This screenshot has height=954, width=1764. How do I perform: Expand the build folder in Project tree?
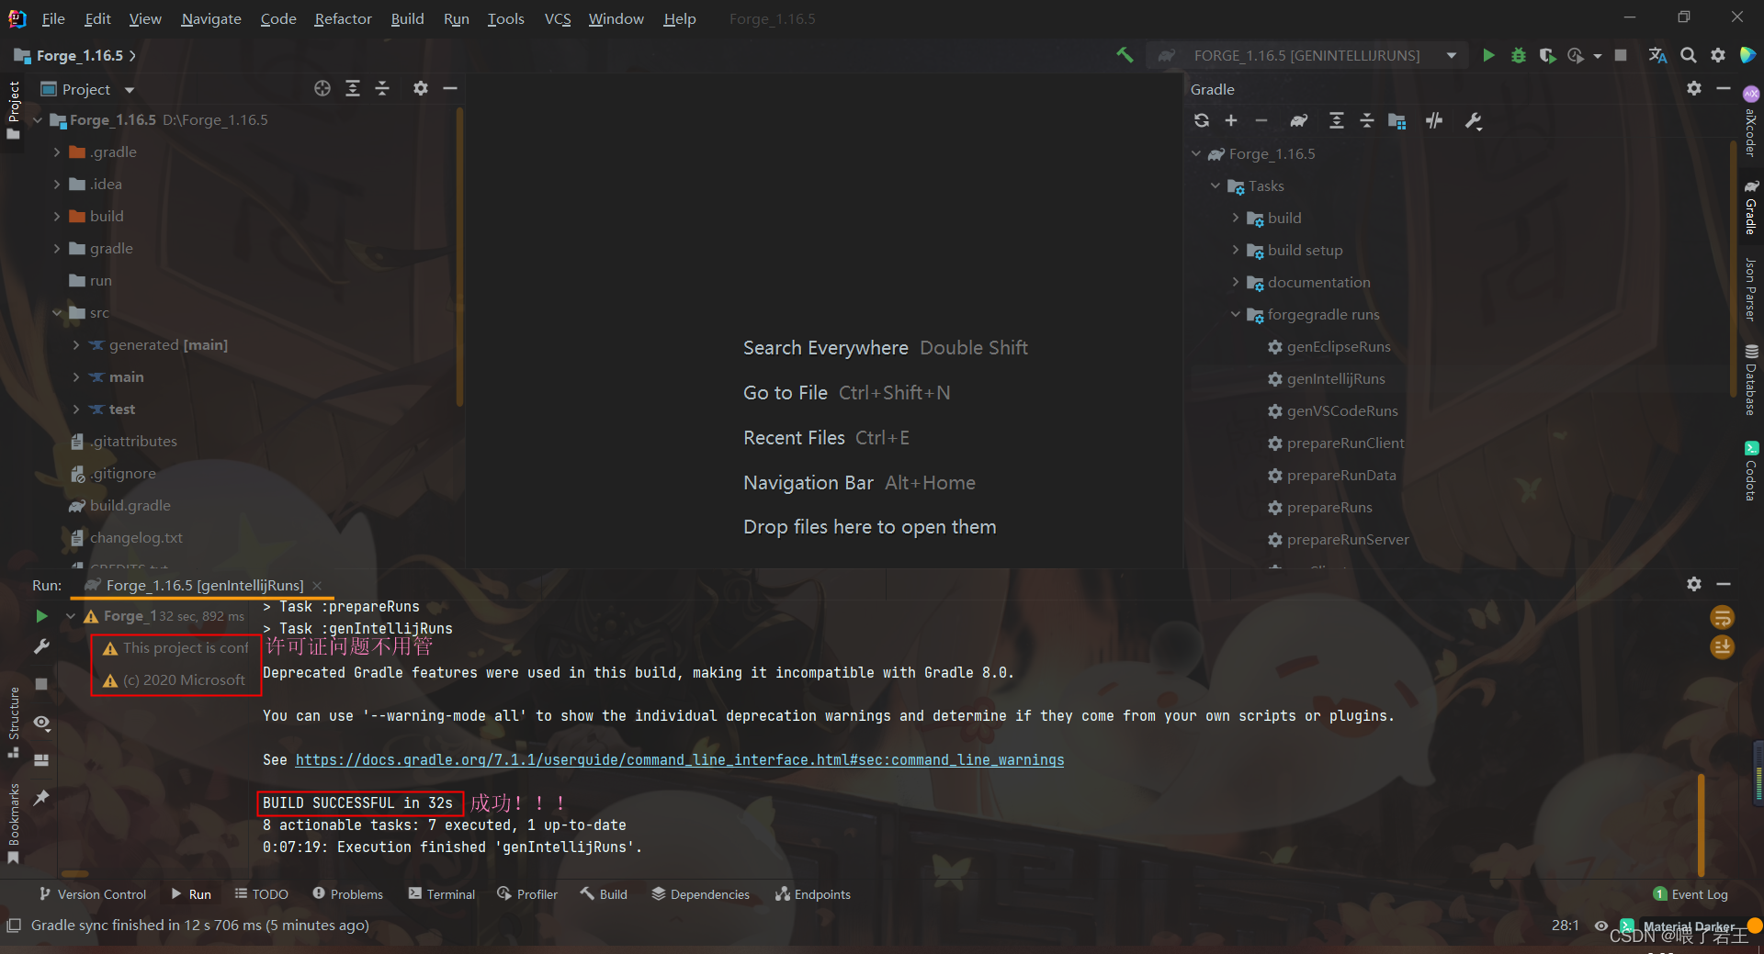point(56,216)
